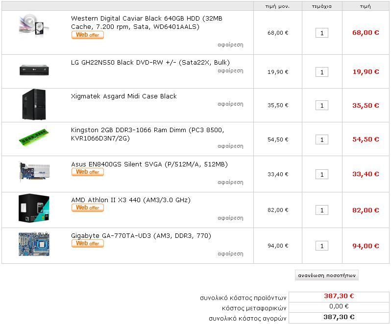
Task: Click the Web offer badge under Western Digital
Action: [x=88, y=35]
